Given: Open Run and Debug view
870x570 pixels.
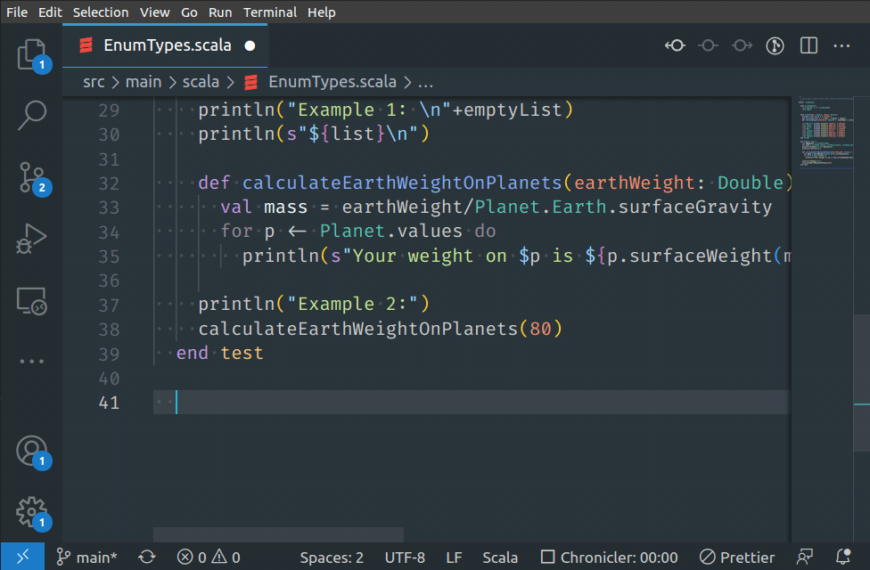Looking at the screenshot, I should [x=31, y=239].
